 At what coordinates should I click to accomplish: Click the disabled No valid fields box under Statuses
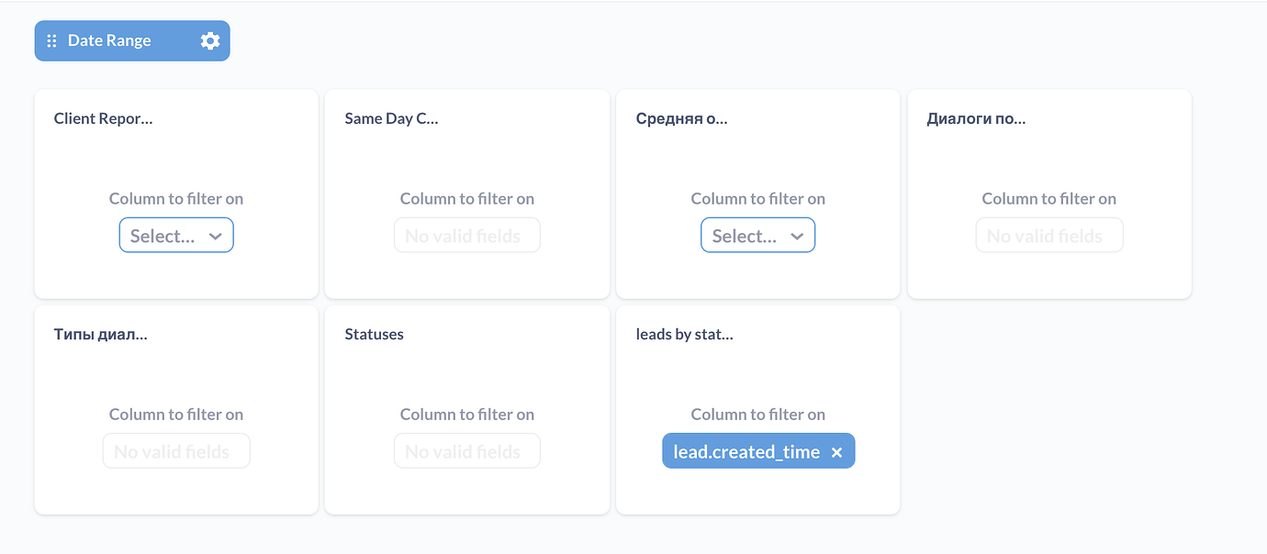click(x=466, y=450)
